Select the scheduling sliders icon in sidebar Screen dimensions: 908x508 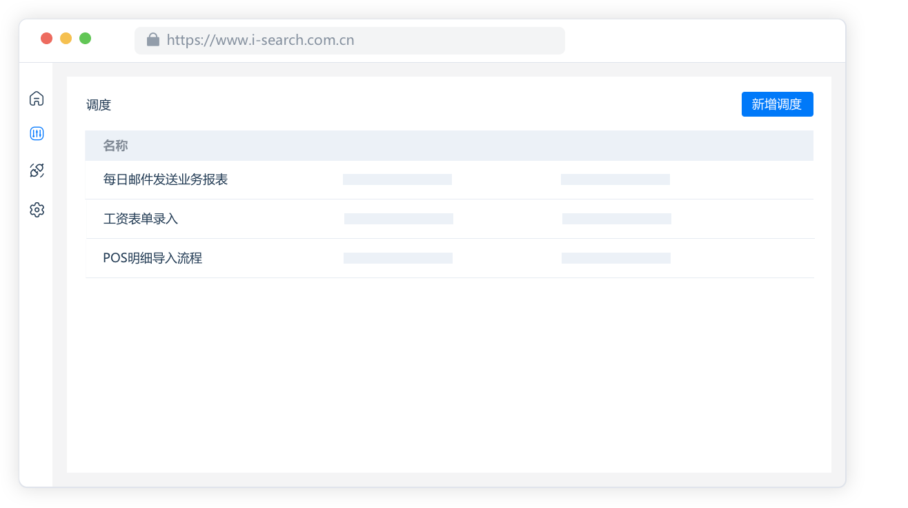click(37, 134)
